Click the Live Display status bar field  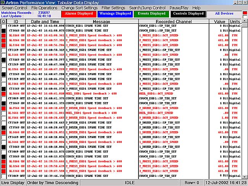[x=13, y=183]
